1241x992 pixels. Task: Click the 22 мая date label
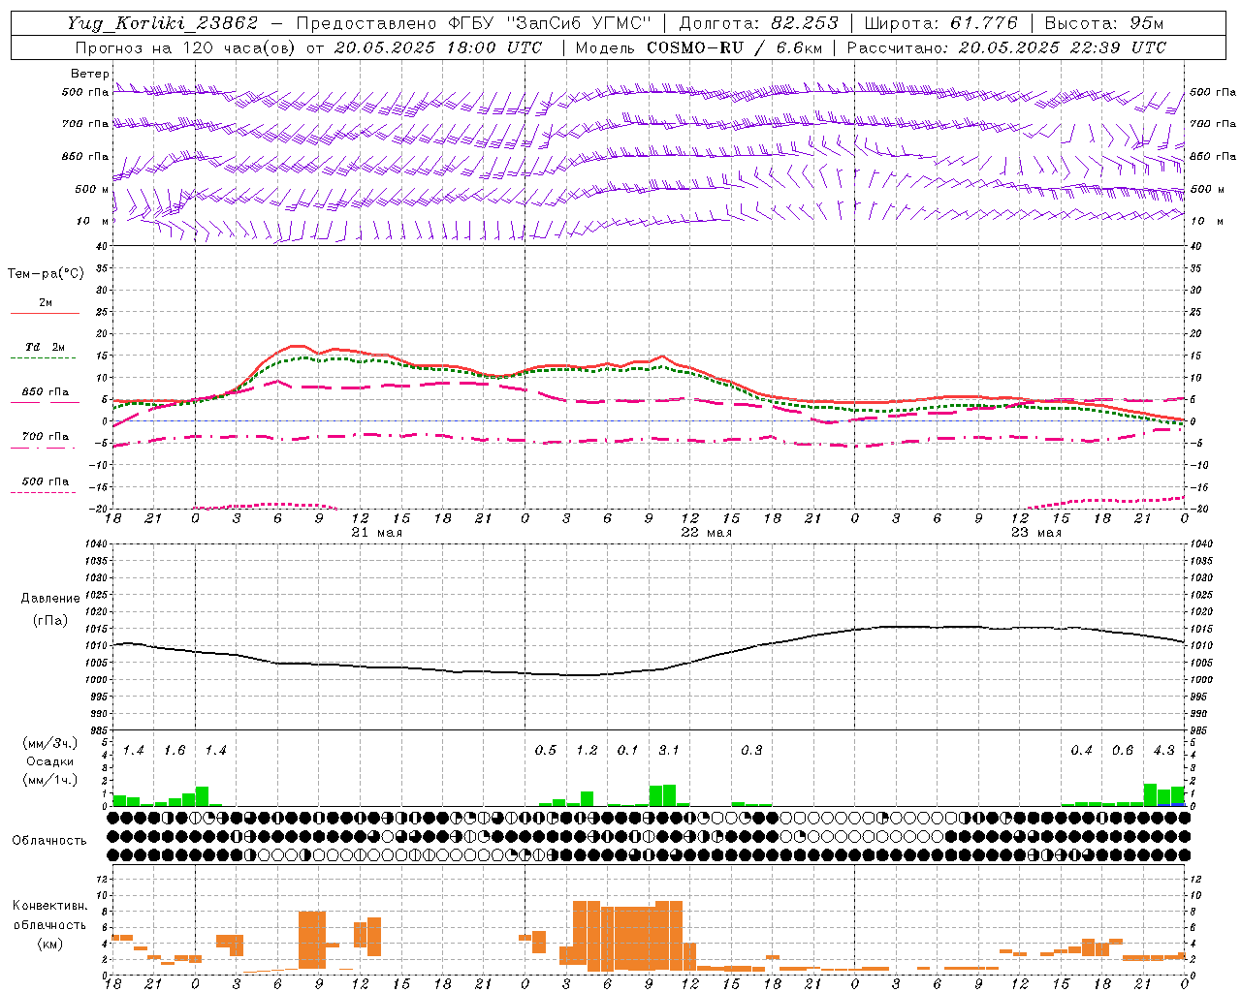(x=706, y=533)
